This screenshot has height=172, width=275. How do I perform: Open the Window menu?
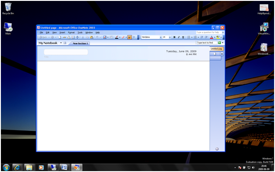point(89,32)
